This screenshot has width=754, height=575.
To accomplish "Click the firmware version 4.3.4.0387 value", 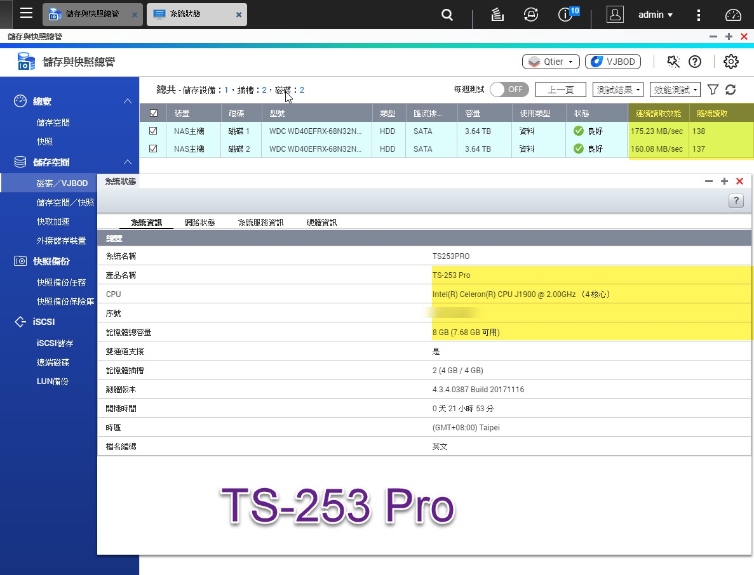I will coord(478,389).
